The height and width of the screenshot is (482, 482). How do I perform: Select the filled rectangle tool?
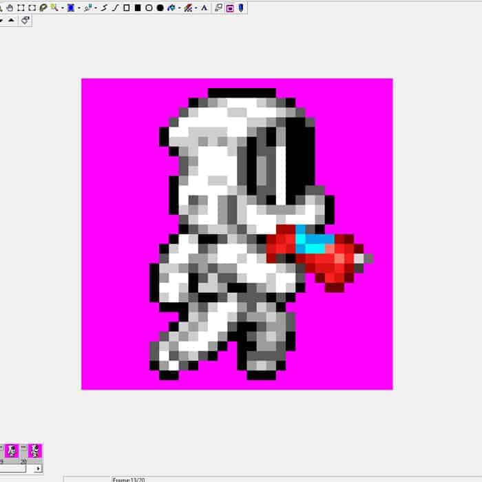tap(138, 8)
